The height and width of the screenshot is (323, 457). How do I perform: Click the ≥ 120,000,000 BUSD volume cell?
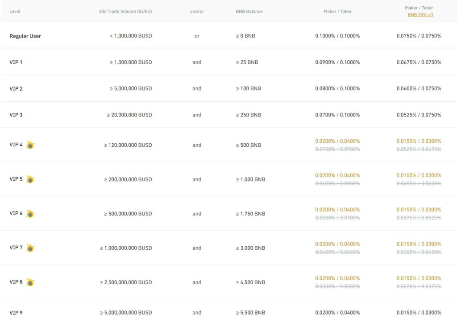[128, 145]
